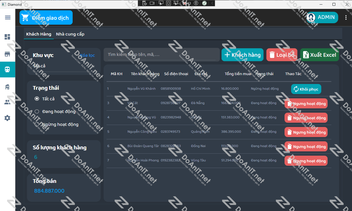
Task: Select the store icon in sidebar
Action: pos(7,54)
